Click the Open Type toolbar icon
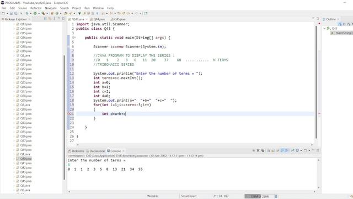 (x=66, y=13)
